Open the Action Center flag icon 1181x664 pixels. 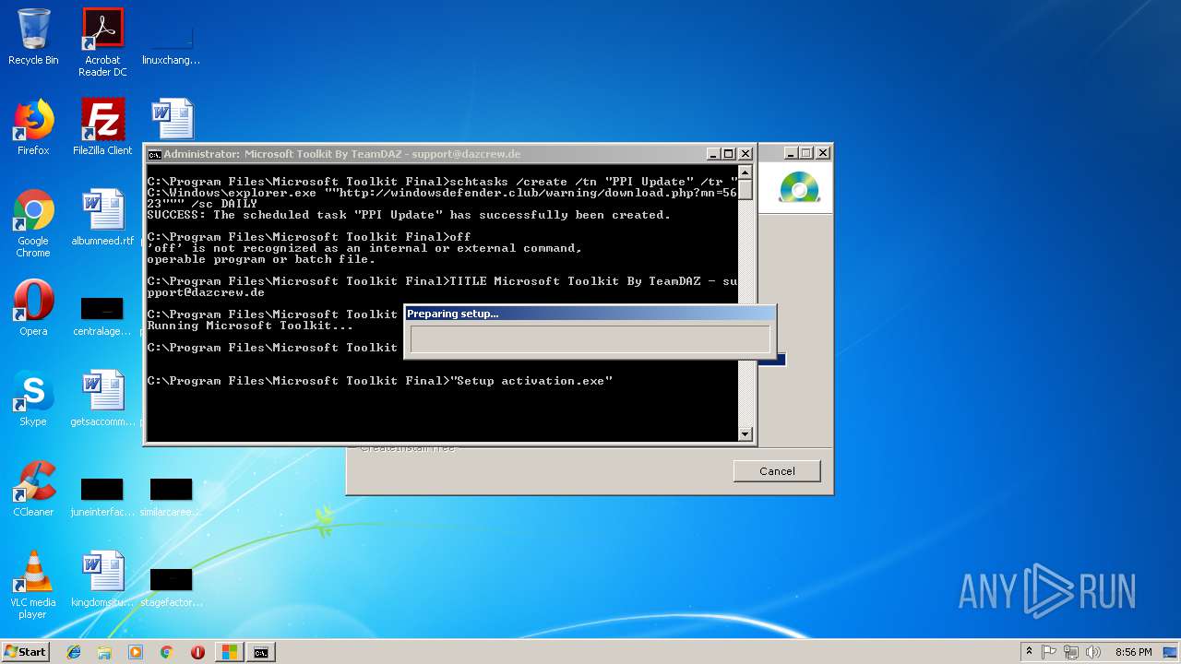1049,652
